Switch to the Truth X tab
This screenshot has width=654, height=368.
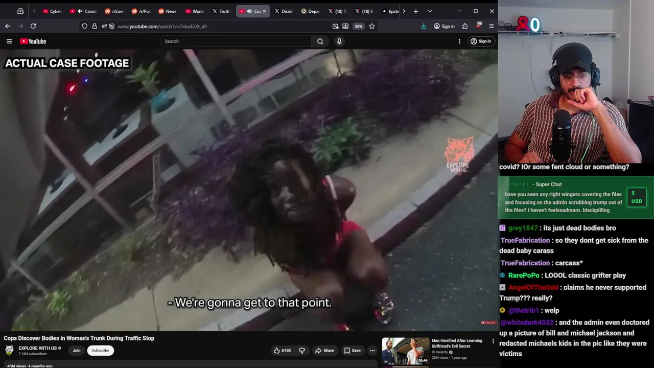coord(221,11)
